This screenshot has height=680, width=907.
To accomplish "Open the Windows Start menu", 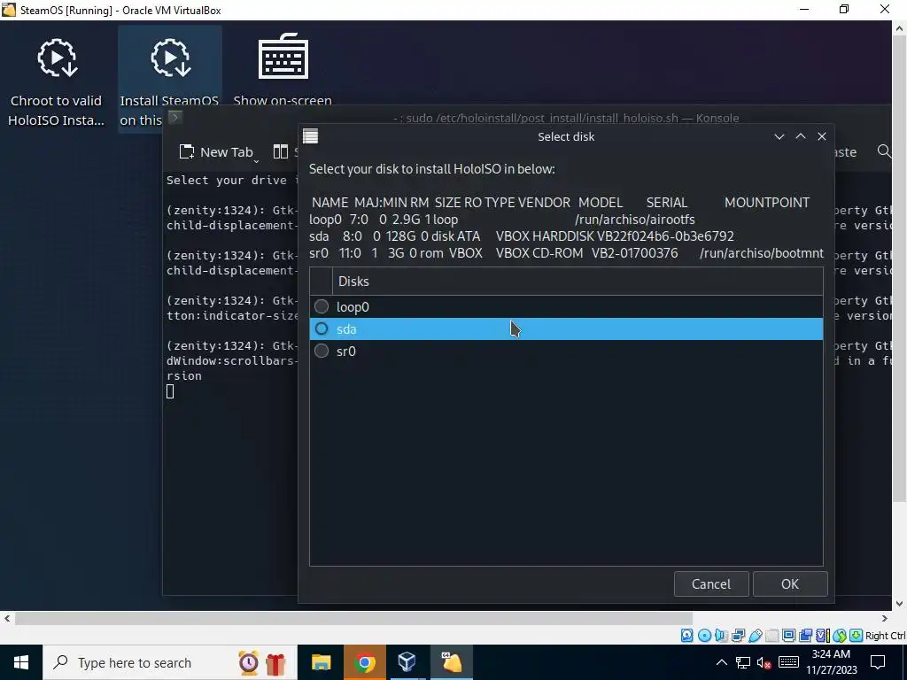I will point(21,662).
